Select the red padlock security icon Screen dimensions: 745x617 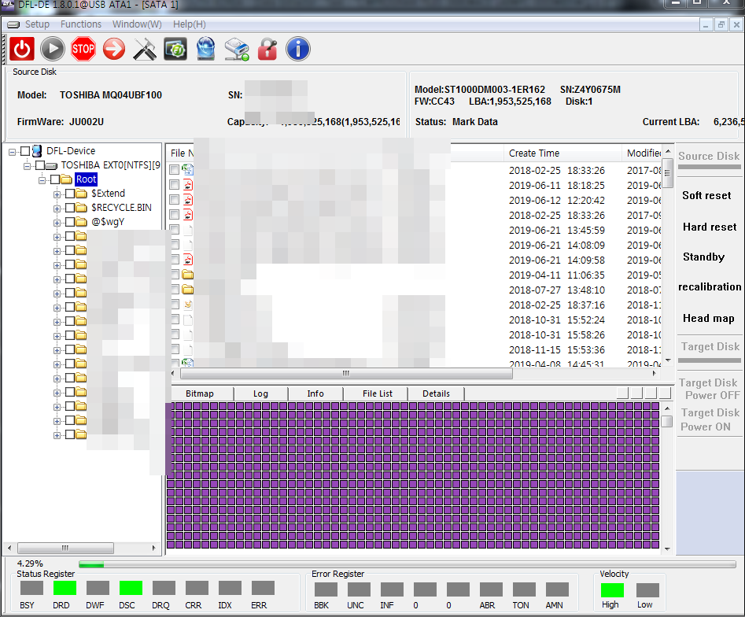pos(267,49)
